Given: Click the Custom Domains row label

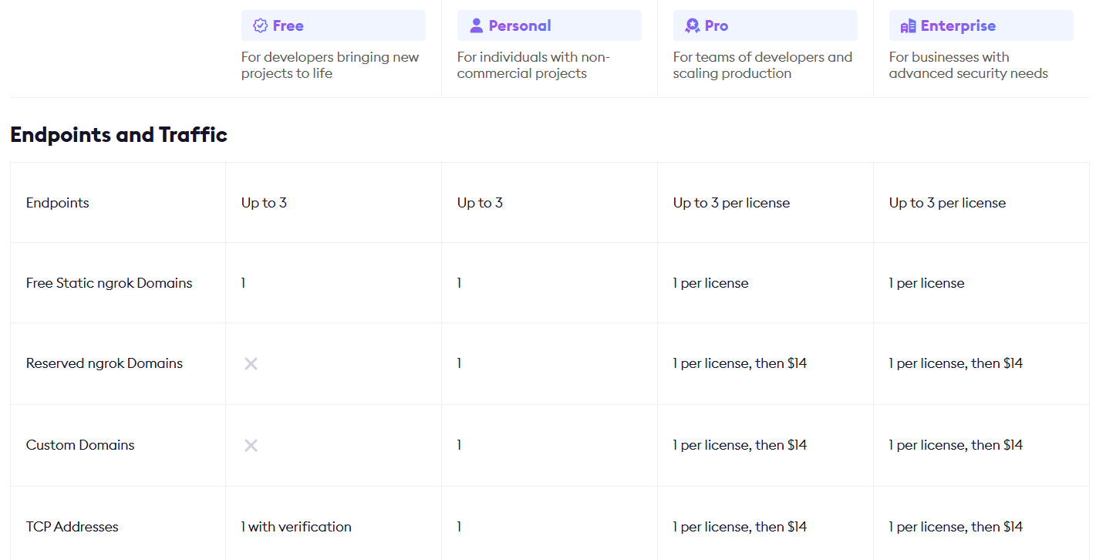Looking at the screenshot, I should tap(80, 445).
